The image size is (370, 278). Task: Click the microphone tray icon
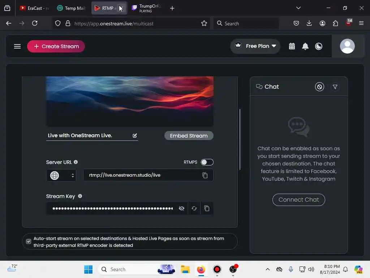(x=291, y=269)
